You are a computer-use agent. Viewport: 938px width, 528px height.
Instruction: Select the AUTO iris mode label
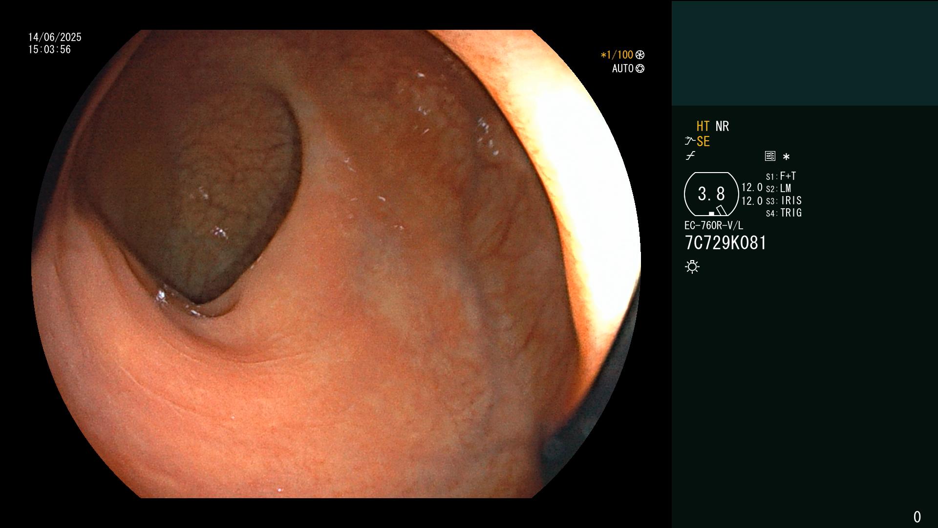(x=623, y=68)
